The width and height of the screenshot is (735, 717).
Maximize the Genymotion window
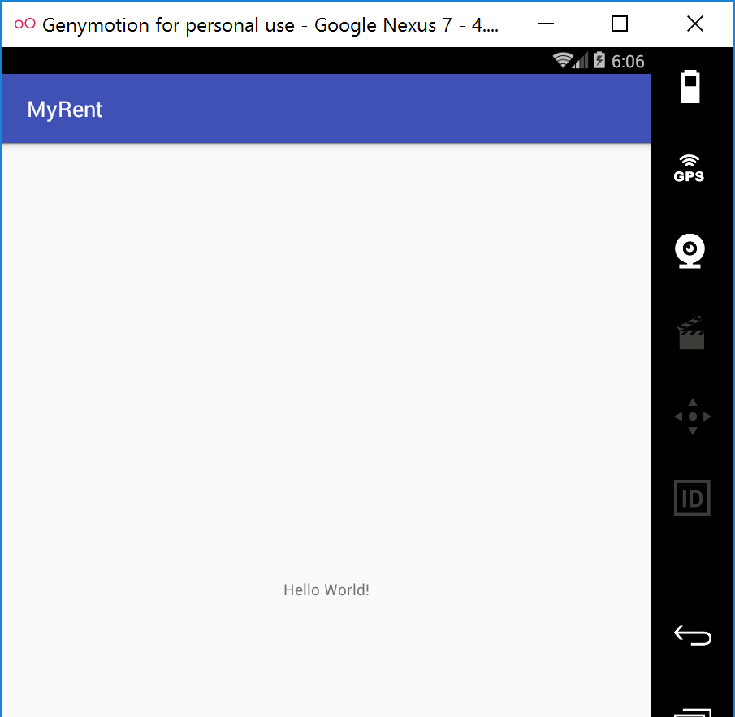click(620, 24)
